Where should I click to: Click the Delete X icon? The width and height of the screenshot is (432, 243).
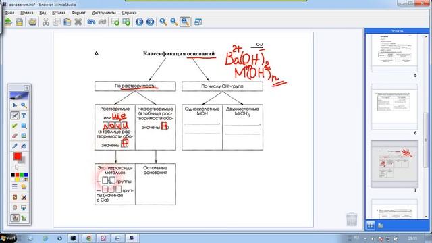[78, 22]
